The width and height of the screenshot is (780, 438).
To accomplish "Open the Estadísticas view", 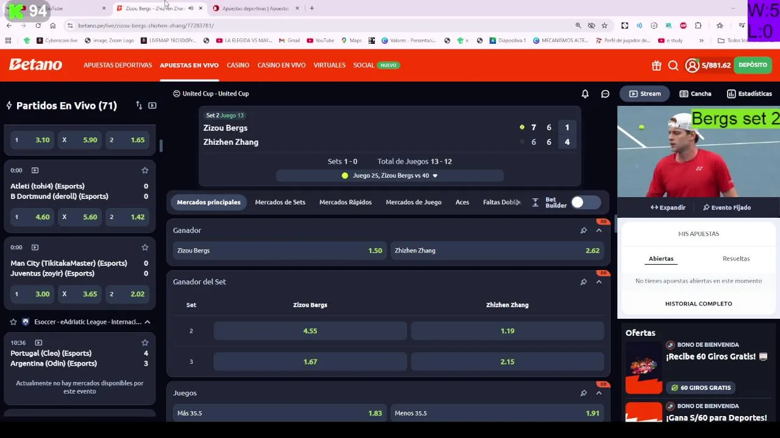I will point(750,94).
